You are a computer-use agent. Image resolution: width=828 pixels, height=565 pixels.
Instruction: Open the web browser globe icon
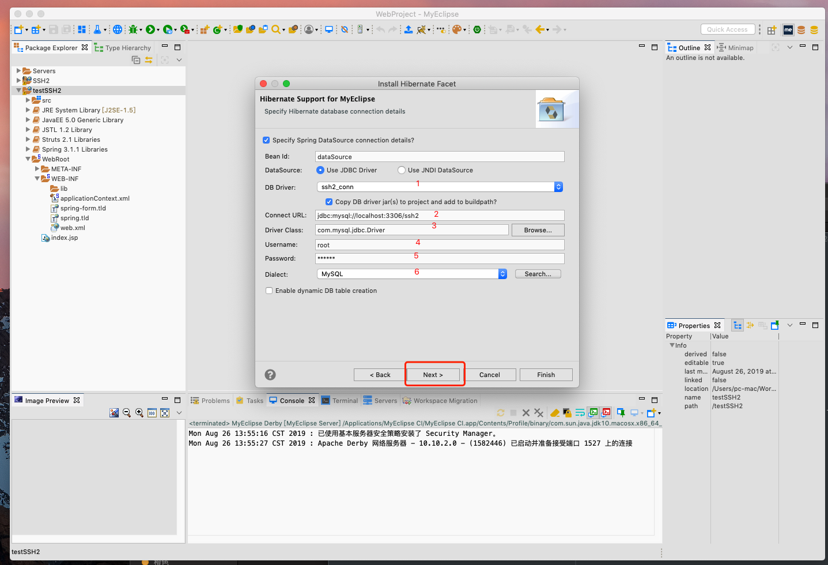coord(118,29)
